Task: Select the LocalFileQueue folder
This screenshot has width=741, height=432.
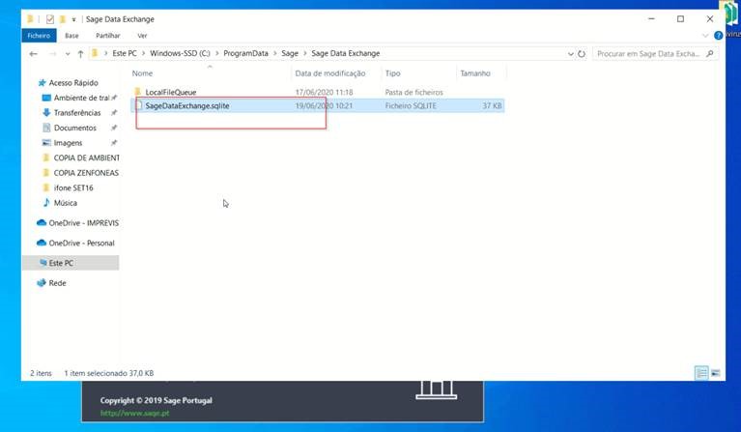Action: click(170, 92)
